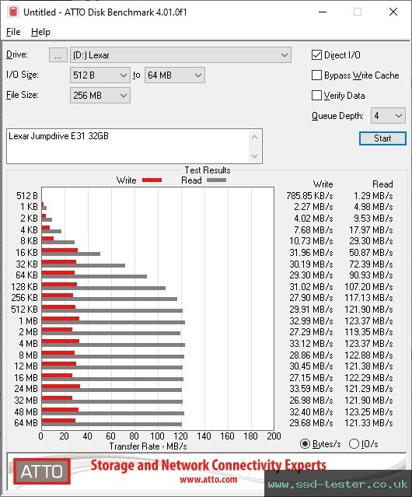Click the Transfer Rate - MB/s axis label

pos(148,446)
